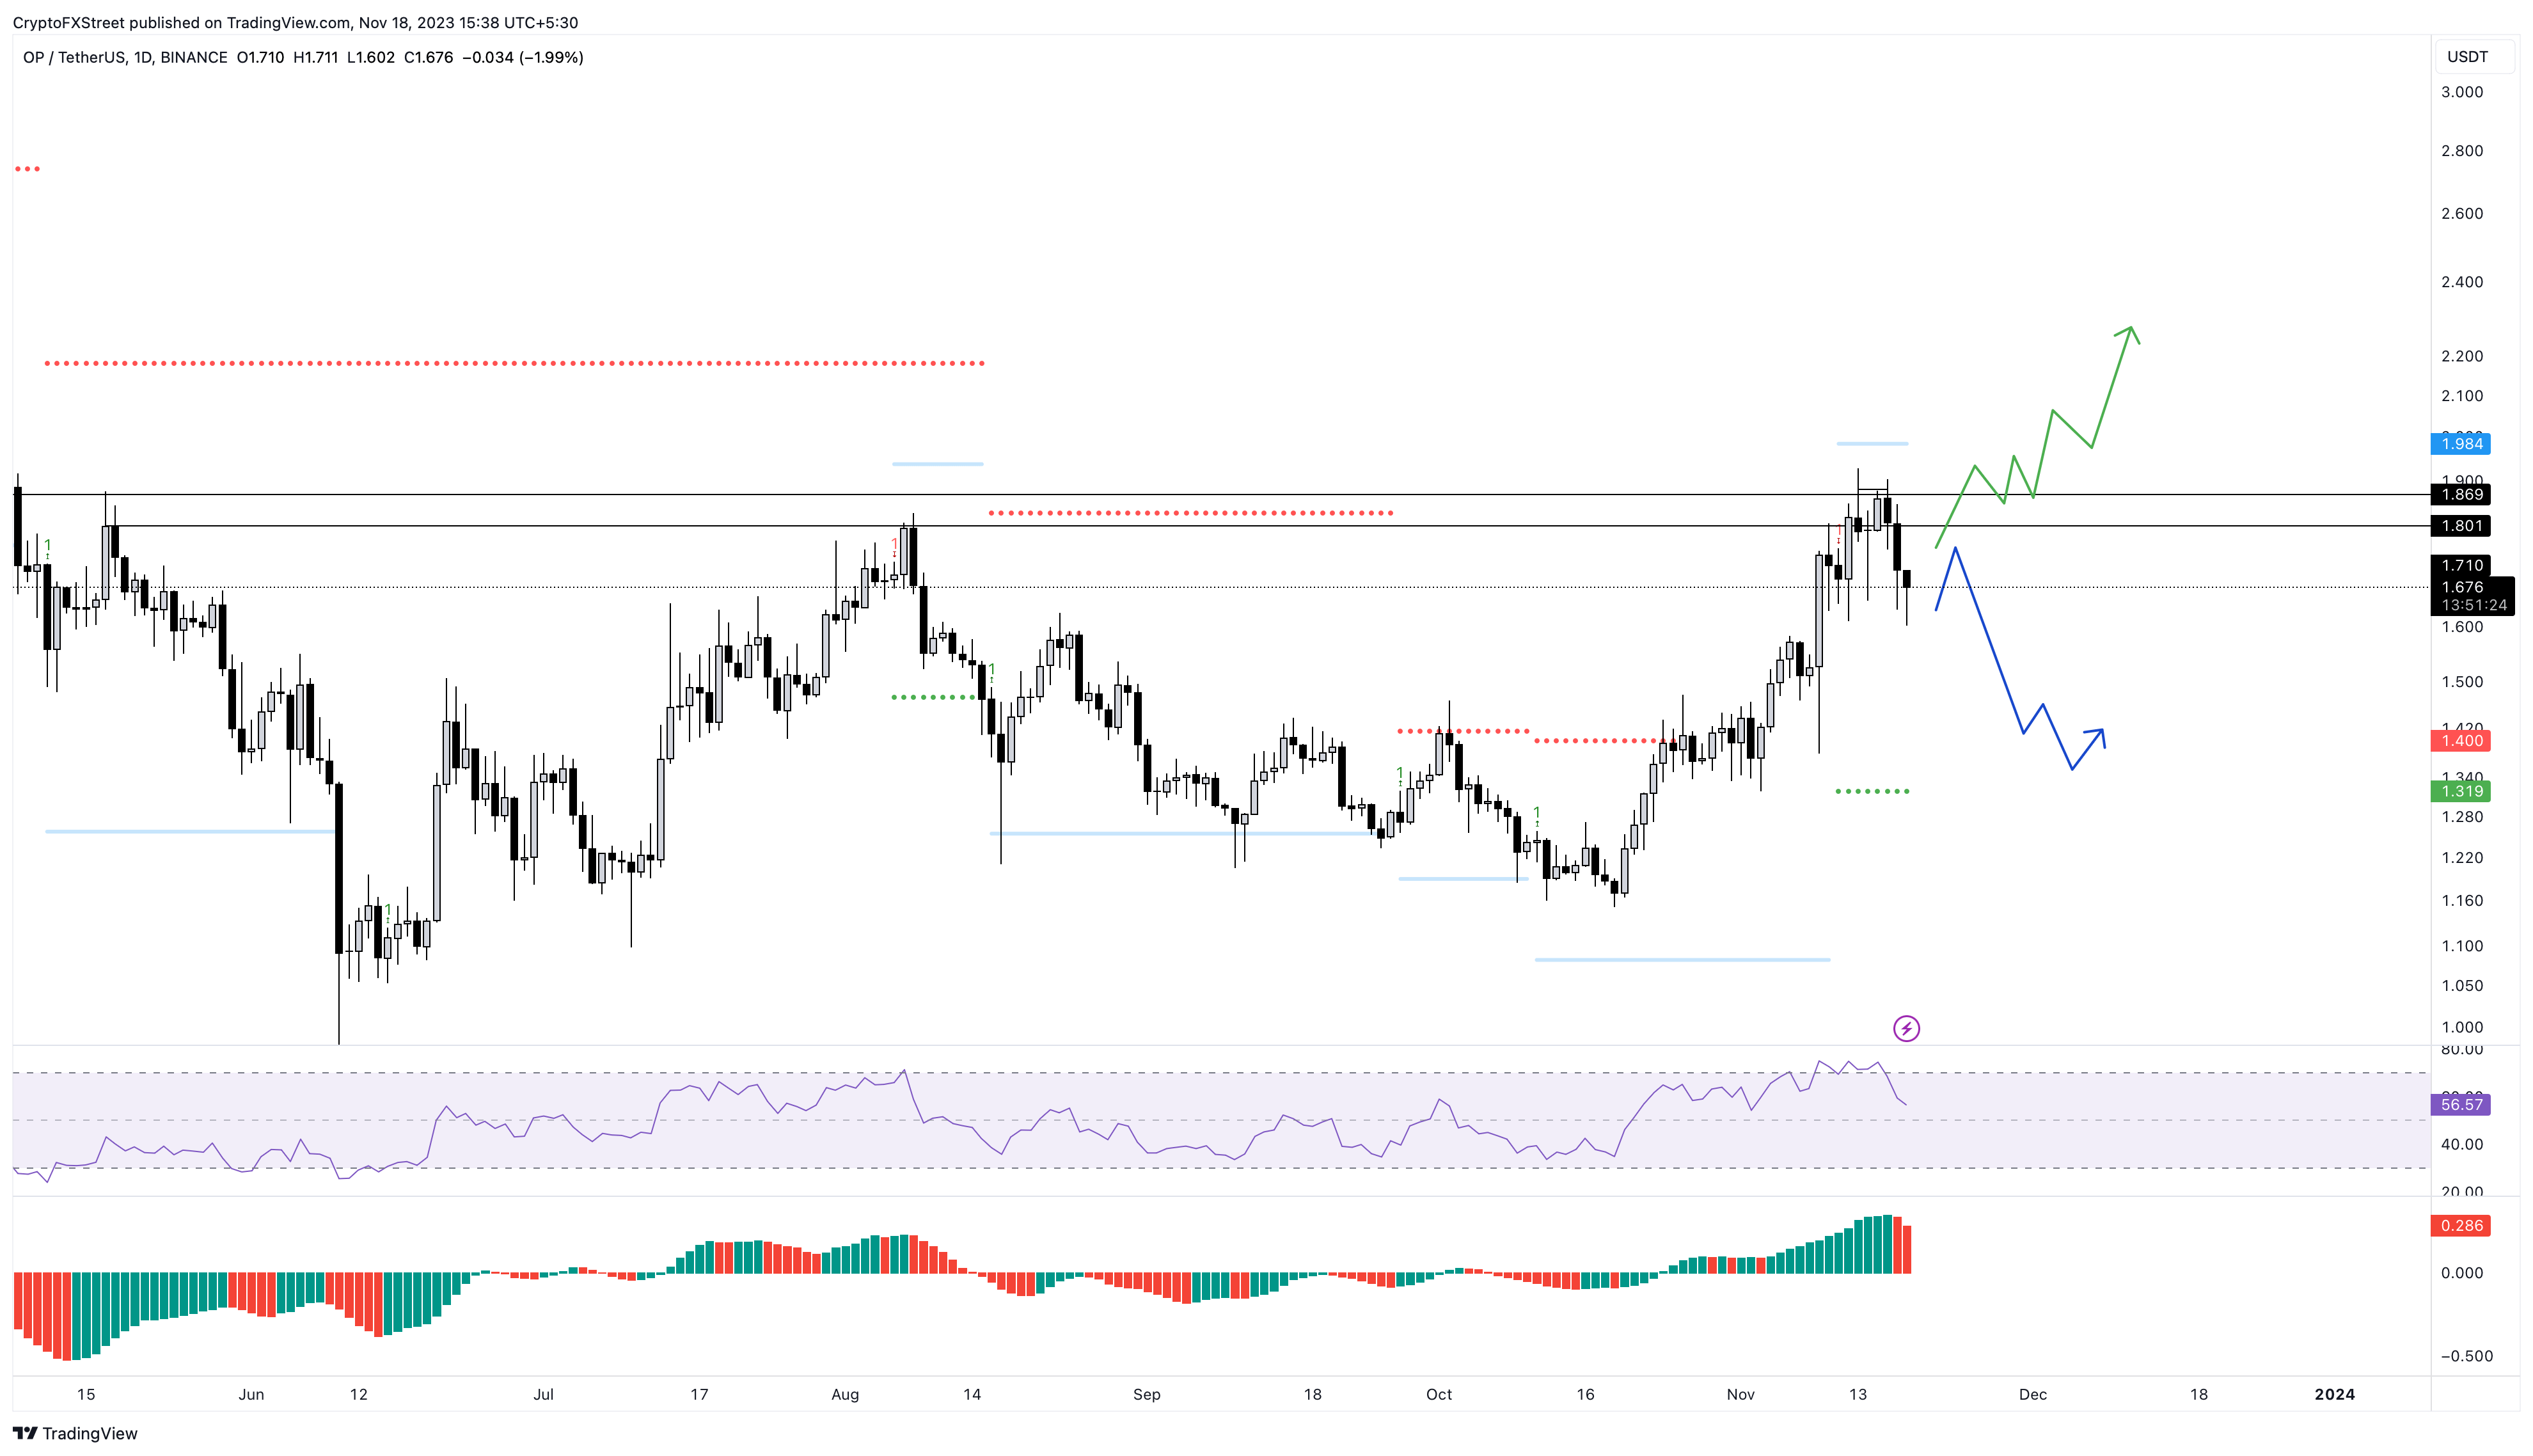Click the 3.000 price axis label
Viewport: 2533px width, 1456px height.
coord(2462,92)
